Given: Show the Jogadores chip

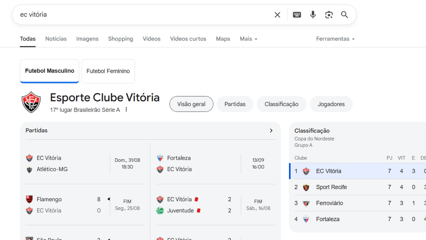Looking at the screenshot, I should (331, 104).
